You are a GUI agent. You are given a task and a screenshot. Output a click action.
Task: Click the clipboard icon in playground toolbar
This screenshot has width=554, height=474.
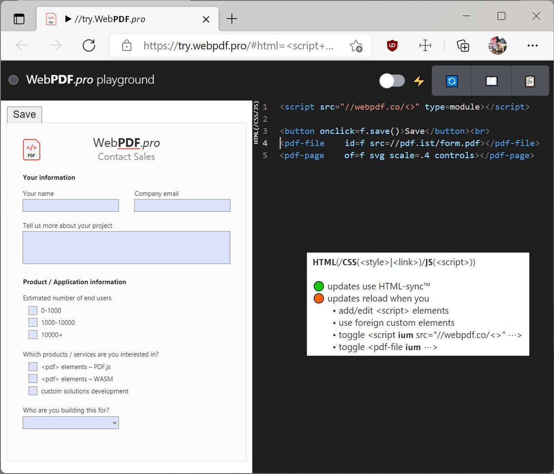point(530,80)
